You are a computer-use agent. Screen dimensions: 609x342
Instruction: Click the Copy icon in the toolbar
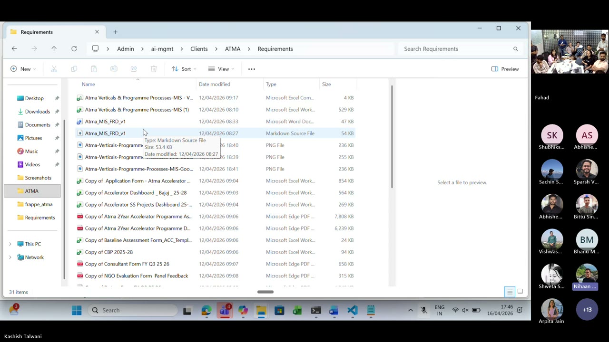pyautogui.click(x=74, y=69)
